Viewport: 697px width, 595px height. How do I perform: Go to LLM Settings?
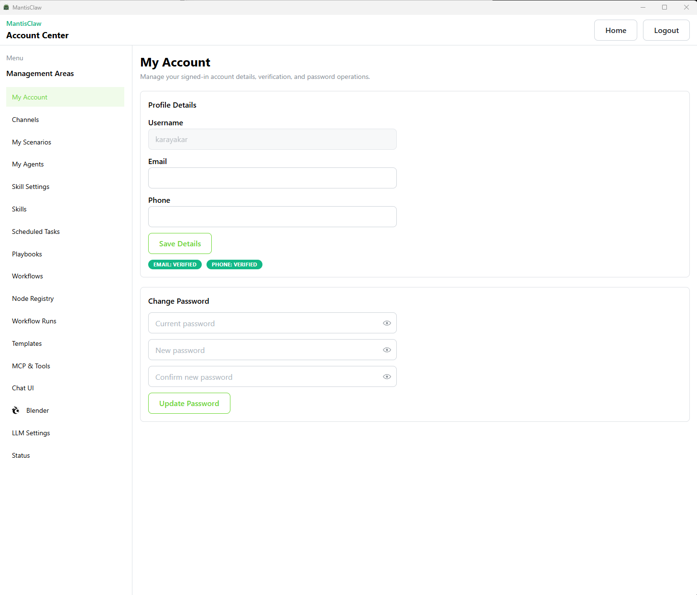(31, 433)
